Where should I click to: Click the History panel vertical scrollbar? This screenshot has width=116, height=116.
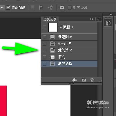coord(100,49)
